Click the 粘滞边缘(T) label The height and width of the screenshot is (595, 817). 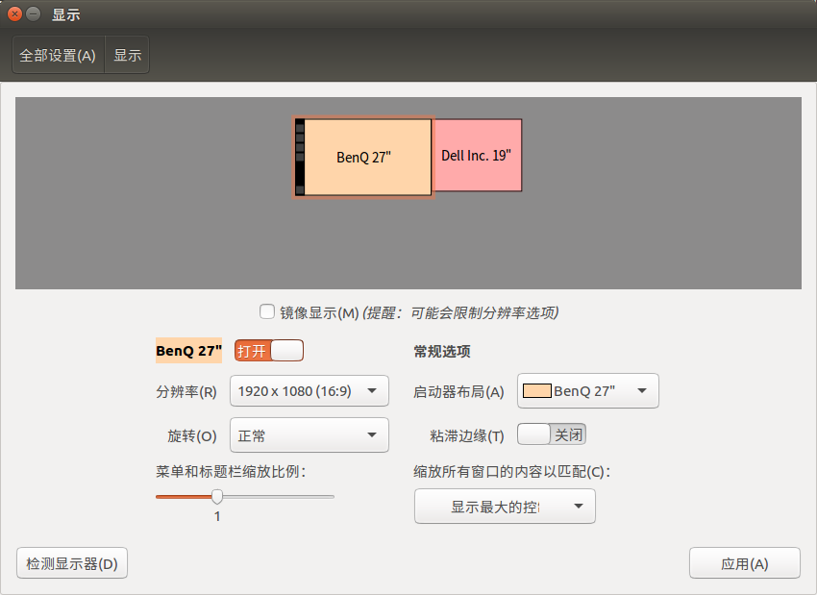click(467, 435)
